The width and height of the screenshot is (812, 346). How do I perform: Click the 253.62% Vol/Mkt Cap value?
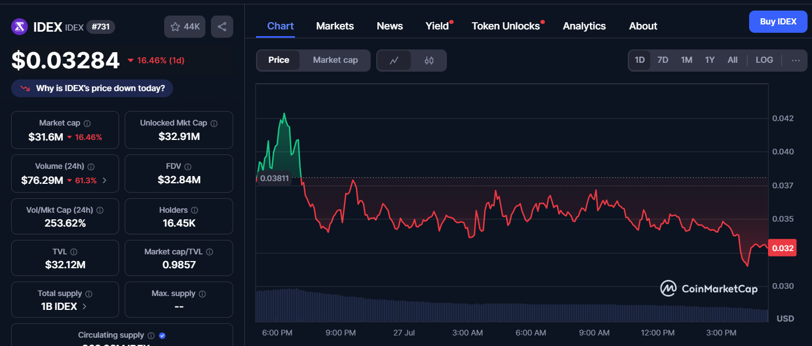pos(65,223)
